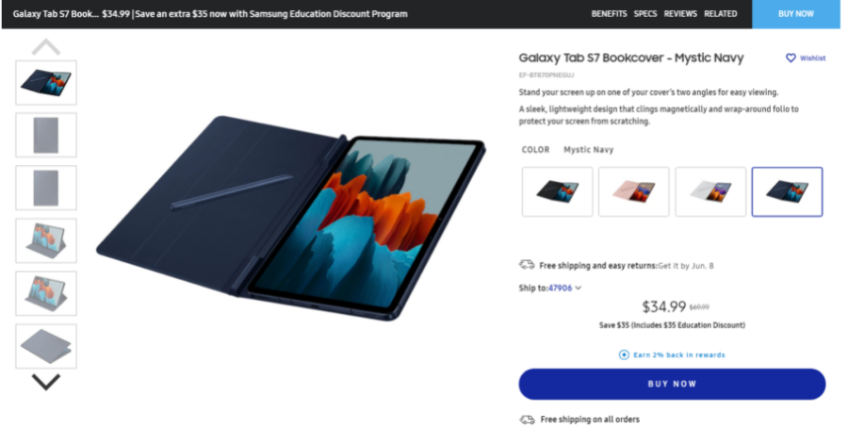Open the BENEFITS section tab
The height and width of the screenshot is (429, 848).
click(609, 14)
